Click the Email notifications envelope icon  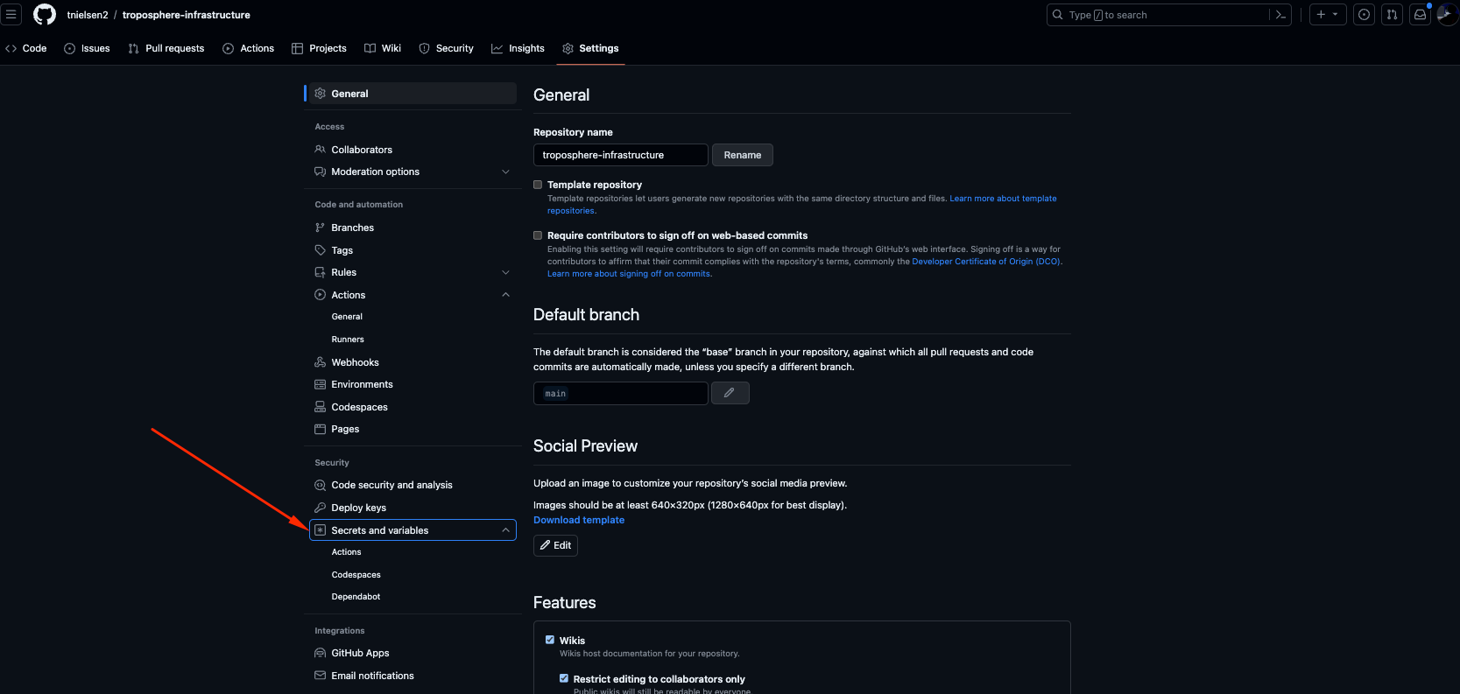pos(320,676)
